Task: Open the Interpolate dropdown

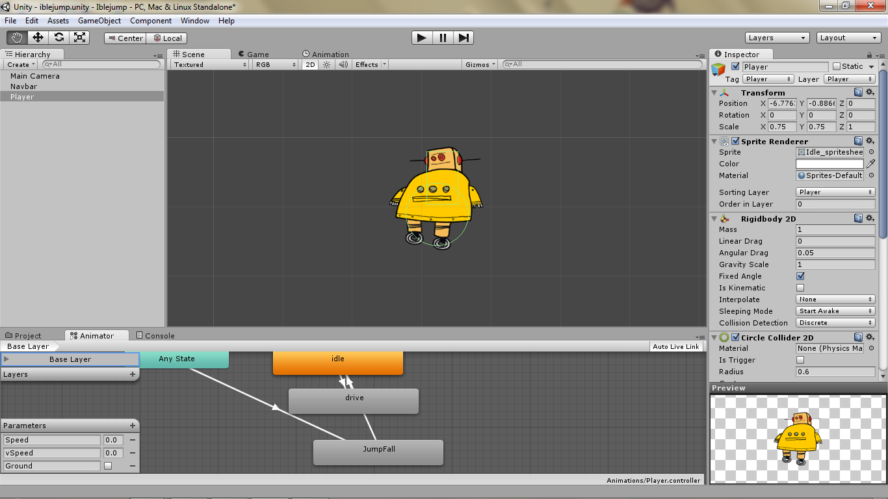Action: point(835,300)
